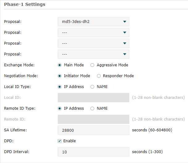Viewport: 188px width, 163px height.
Task: Set Local ID Type to IP Address
Action: pos(60,87)
